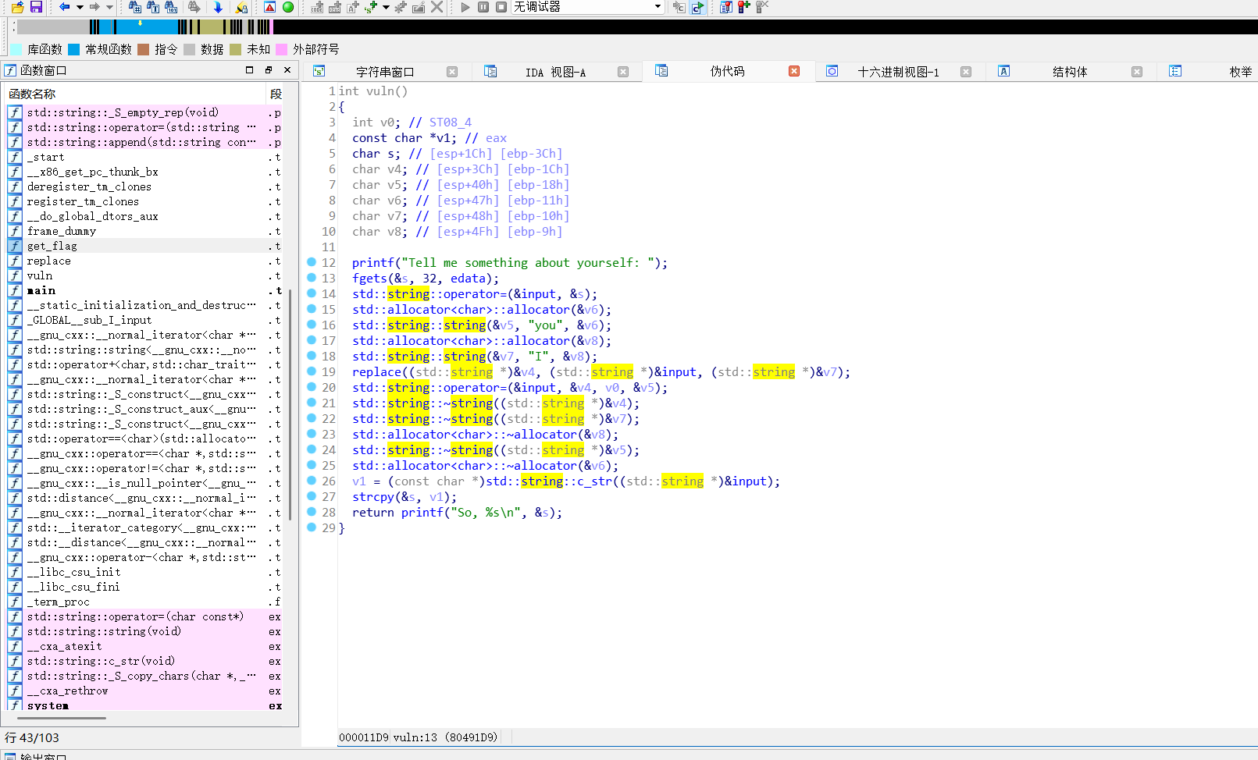Toggle breakpoint dot on line 19
Screen dimensions: 1258x760
tap(312, 371)
